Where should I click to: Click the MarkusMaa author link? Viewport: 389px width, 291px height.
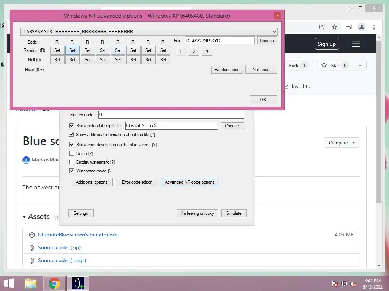(46, 160)
